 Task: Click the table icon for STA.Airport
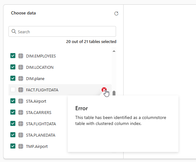coord(21,101)
